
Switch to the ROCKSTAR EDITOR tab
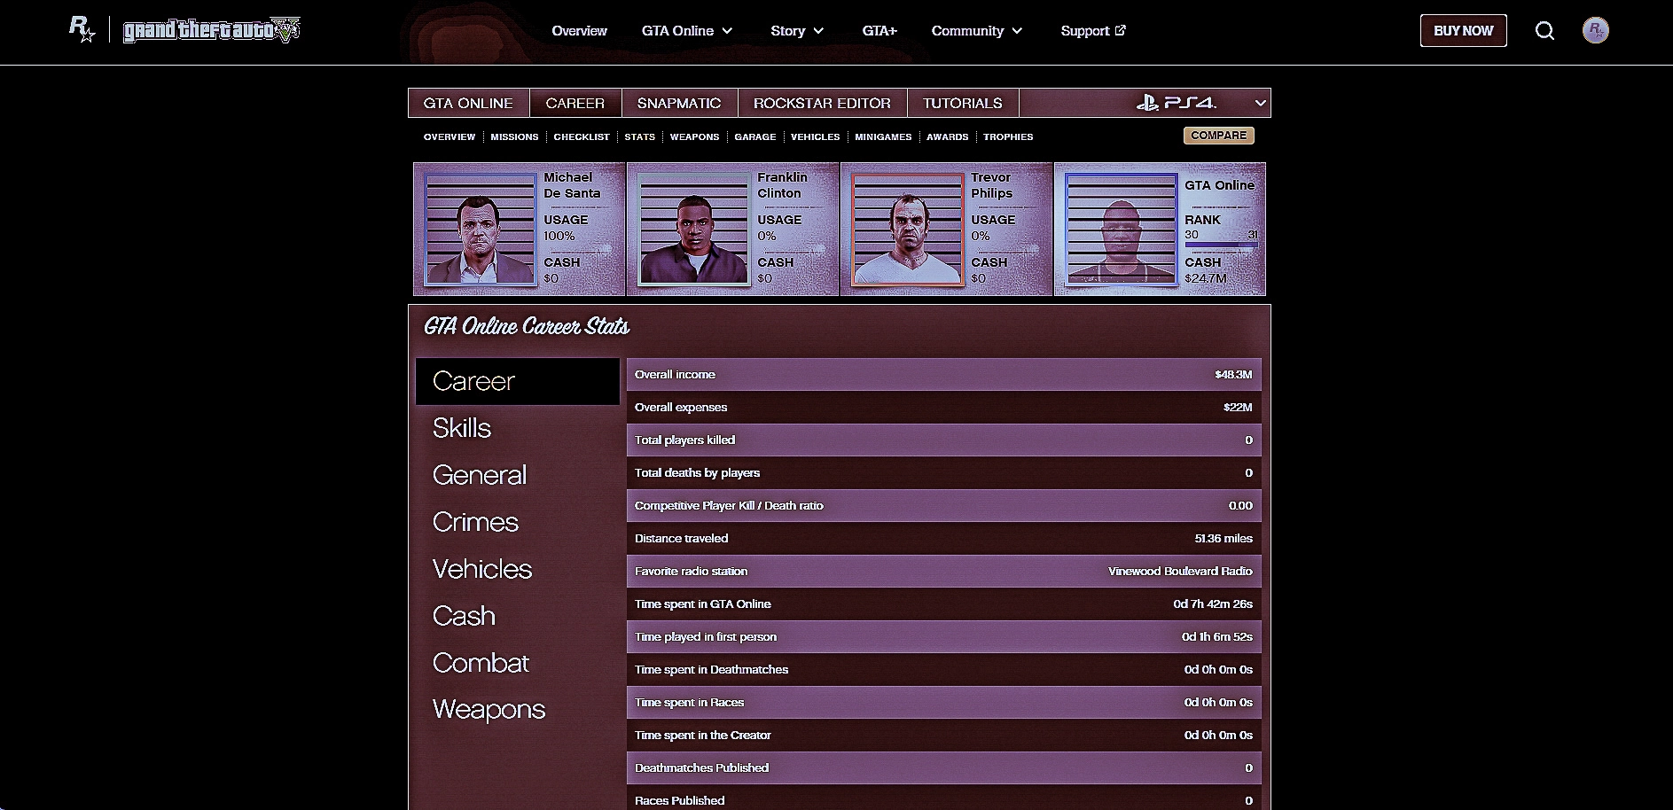tap(822, 103)
